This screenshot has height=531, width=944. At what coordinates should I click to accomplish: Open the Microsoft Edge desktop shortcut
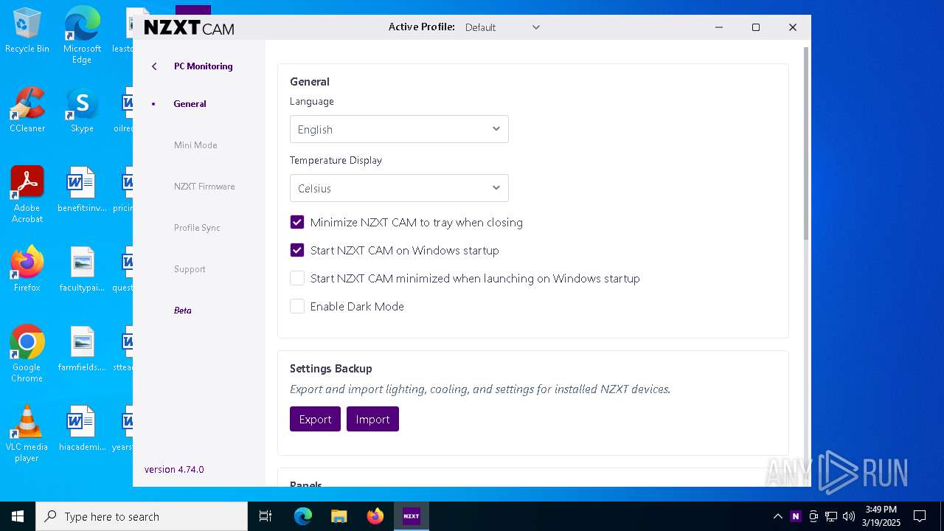pos(82,35)
